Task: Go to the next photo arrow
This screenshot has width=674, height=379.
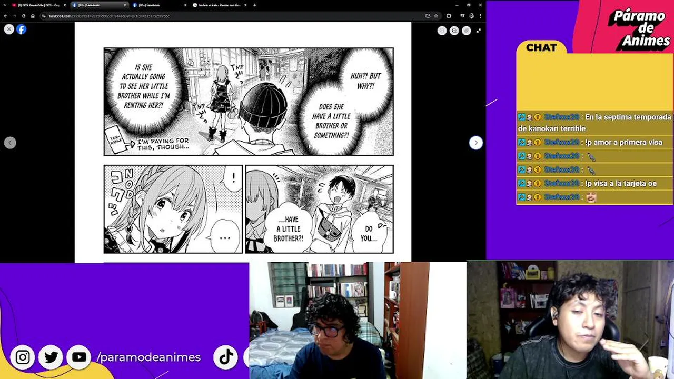Action: [475, 143]
